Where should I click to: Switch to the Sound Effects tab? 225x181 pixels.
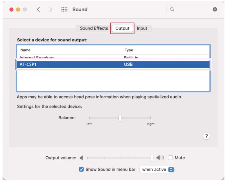pyautogui.click(x=94, y=28)
